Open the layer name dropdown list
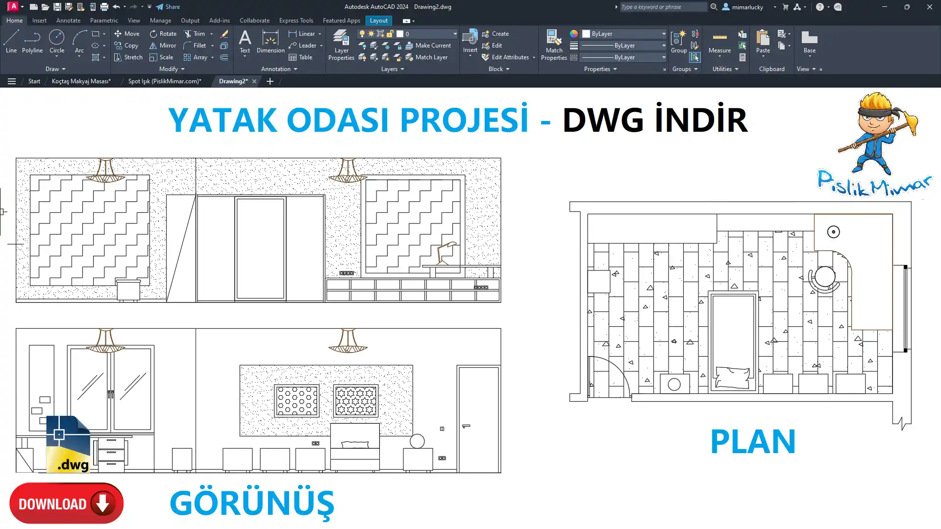This screenshot has height=529, width=941. (455, 34)
